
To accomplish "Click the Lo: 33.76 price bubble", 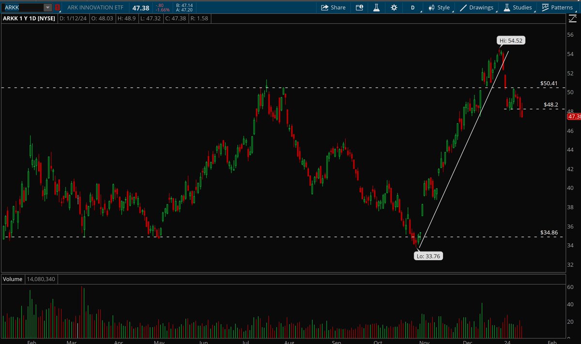I will [428, 256].
